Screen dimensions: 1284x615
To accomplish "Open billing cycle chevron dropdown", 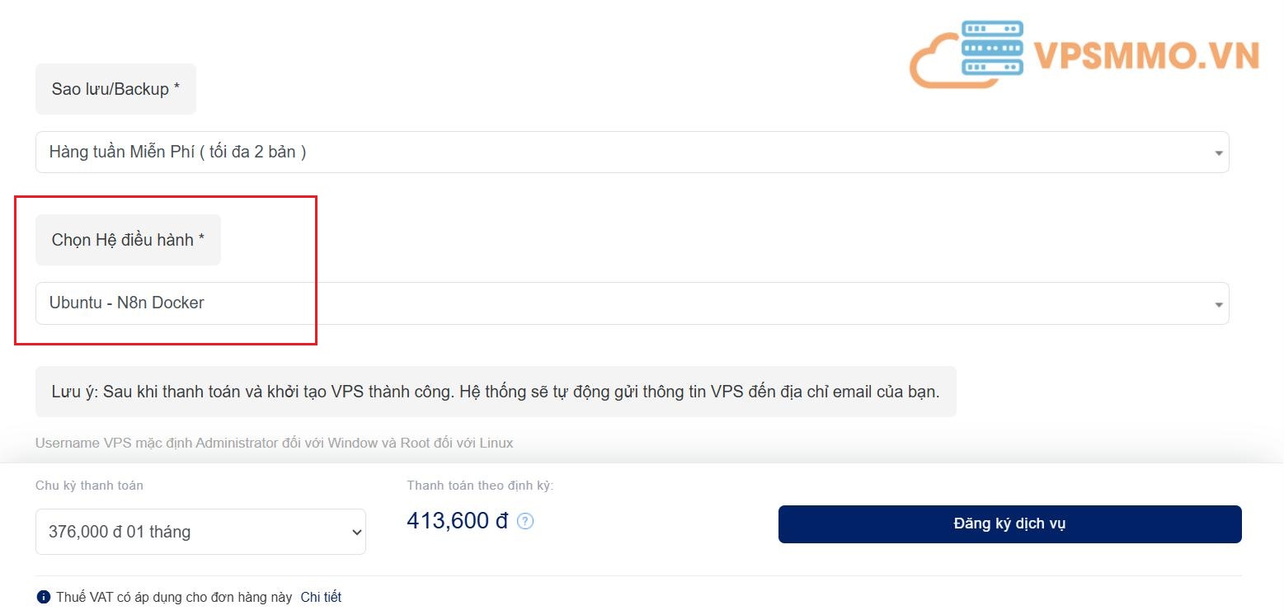I will pos(356,533).
